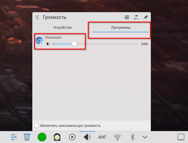Select the Программы tab

click(121, 28)
